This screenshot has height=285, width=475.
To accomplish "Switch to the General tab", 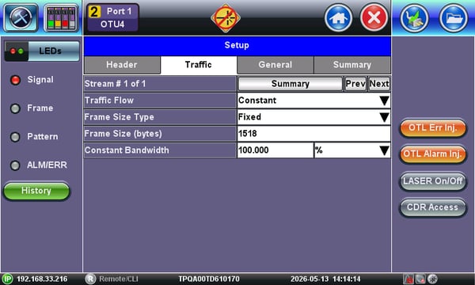I will (275, 65).
